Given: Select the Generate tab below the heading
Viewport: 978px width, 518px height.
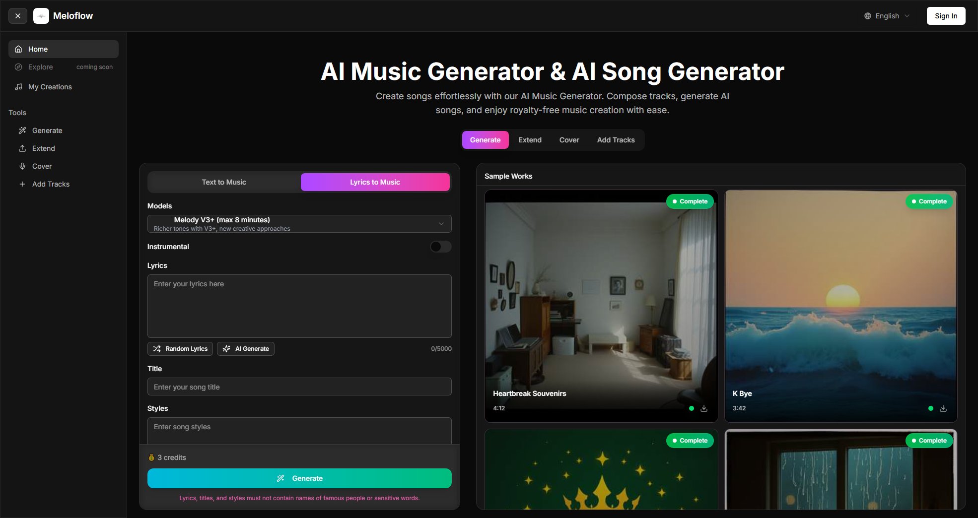Looking at the screenshot, I should 485,140.
